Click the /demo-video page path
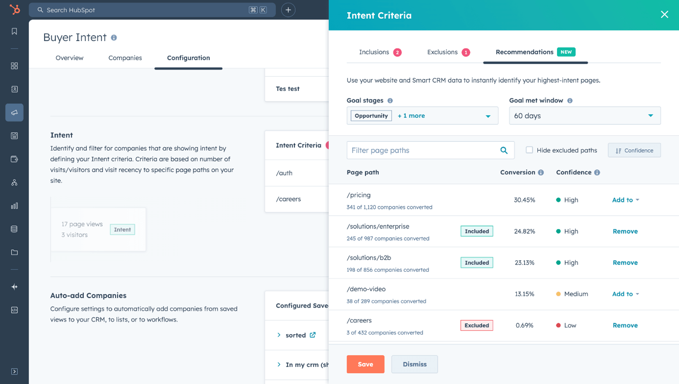Image resolution: width=679 pixels, height=384 pixels. click(x=366, y=289)
